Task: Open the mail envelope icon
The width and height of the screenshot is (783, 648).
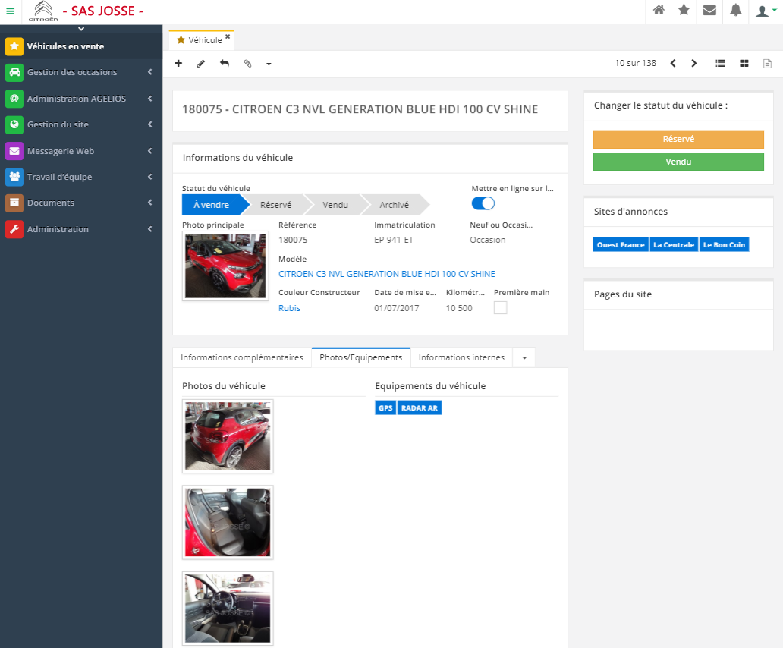Action: click(x=709, y=11)
